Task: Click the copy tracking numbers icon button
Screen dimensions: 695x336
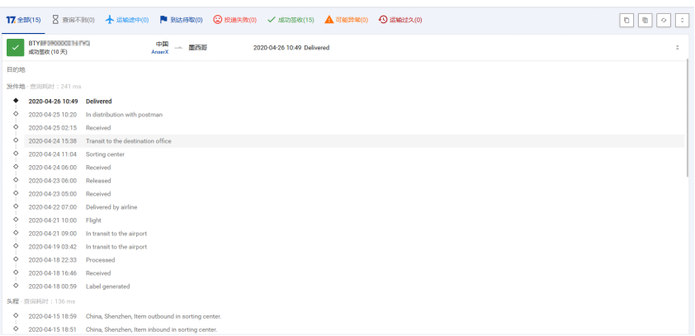Action: tap(627, 19)
